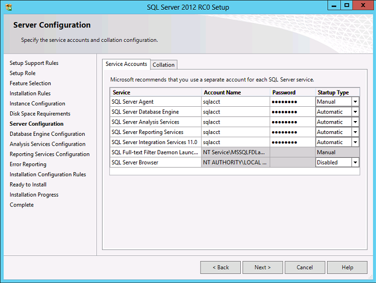Click password field for SQL Server Analysis Services
376x283 pixels.
point(292,122)
